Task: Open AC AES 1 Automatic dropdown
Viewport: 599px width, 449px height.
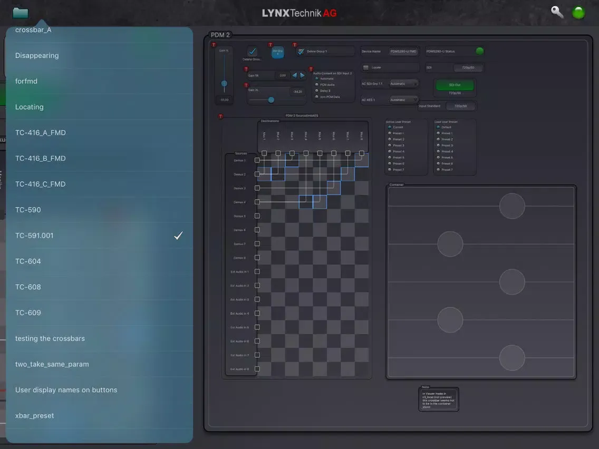Action: [403, 100]
